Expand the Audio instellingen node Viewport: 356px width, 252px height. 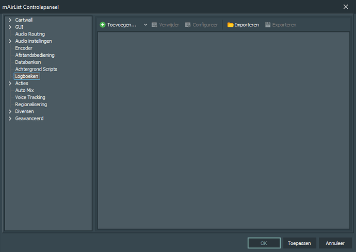pyautogui.click(x=10, y=41)
